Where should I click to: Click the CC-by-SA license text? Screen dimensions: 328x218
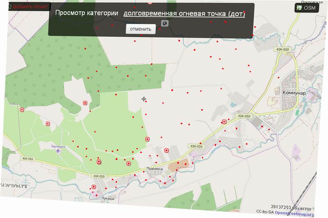[x=264, y=211]
